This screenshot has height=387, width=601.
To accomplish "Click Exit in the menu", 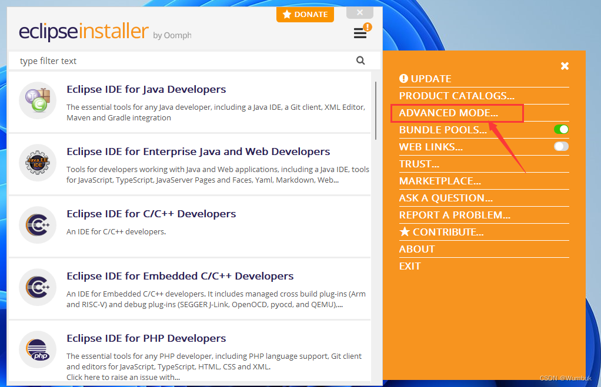I will coord(410,266).
